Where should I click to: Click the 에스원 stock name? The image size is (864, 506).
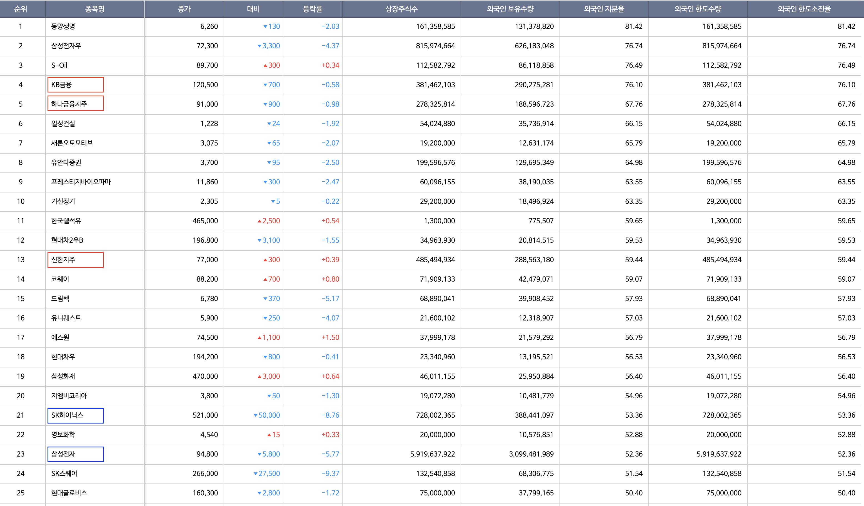(x=60, y=338)
